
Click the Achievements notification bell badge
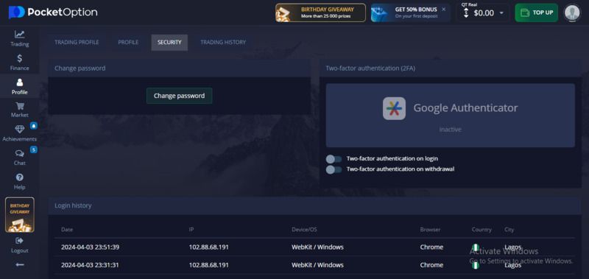pyautogui.click(x=34, y=126)
